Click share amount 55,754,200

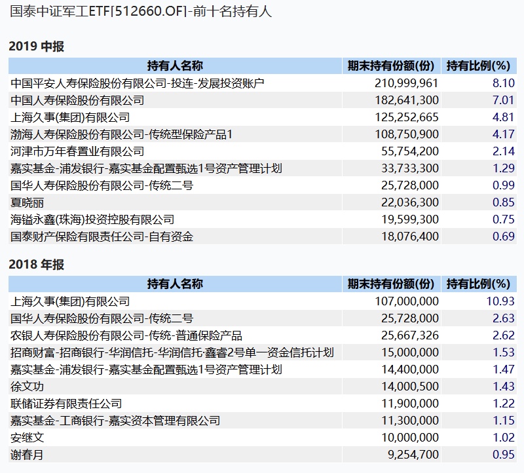(x=410, y=151)
